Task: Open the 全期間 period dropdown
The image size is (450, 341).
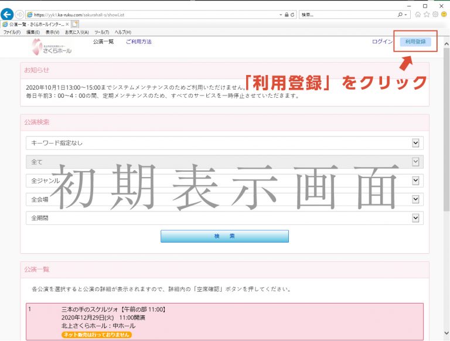Action: [415, 218]
